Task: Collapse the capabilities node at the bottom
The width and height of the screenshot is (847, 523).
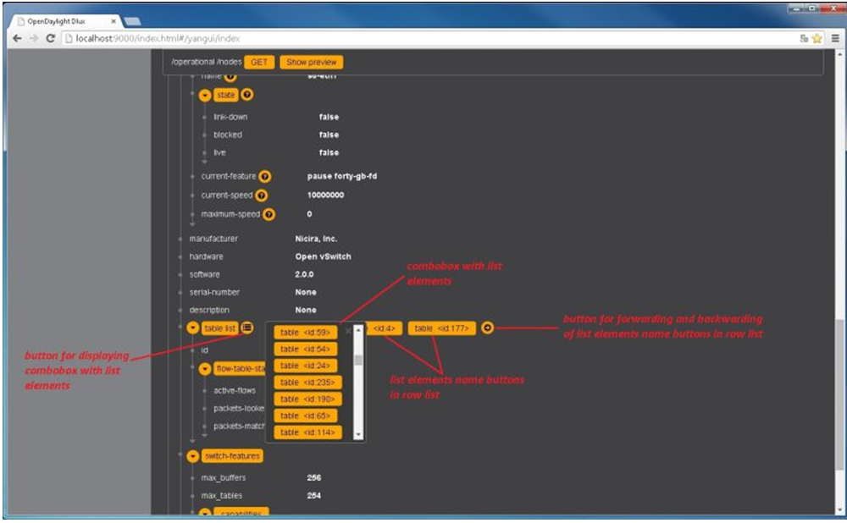Action: (205, 513)
